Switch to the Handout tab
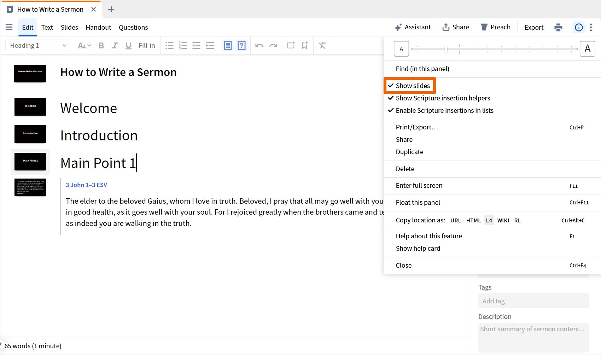This screenshot has width=601, height=355. [x=98, y=27]
